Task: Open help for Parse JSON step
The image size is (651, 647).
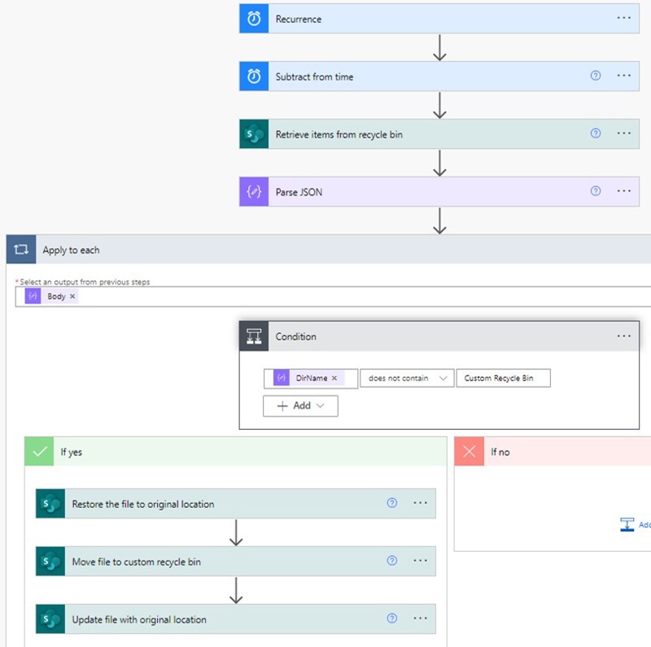Action: coord(595,191)
